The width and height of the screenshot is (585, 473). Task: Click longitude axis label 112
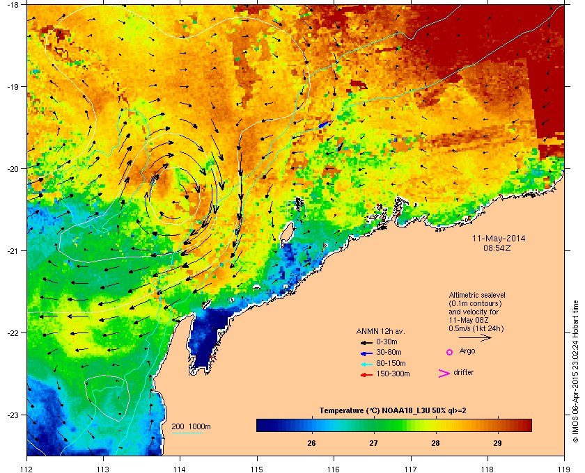click(27, 470)
